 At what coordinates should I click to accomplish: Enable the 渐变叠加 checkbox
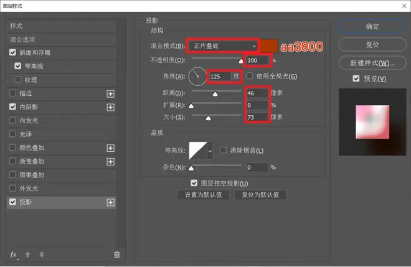(x=12, y=161)
